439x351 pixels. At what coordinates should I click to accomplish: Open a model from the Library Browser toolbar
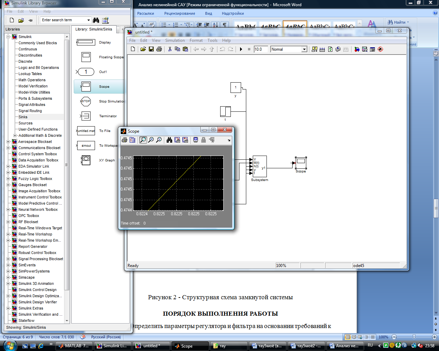pos(21,20)
